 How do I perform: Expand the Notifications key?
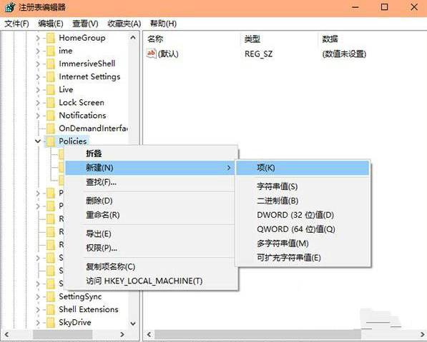pyautogui.click(x=38, y=116)
